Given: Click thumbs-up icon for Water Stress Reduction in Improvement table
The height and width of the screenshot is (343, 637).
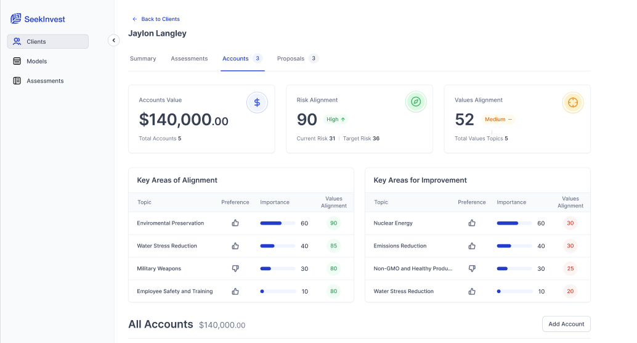Looking at the screenshot, I should (x=472, y=291).
